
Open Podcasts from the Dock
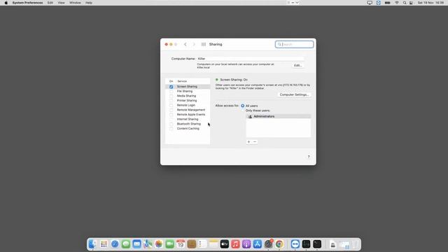coord(246,244)
